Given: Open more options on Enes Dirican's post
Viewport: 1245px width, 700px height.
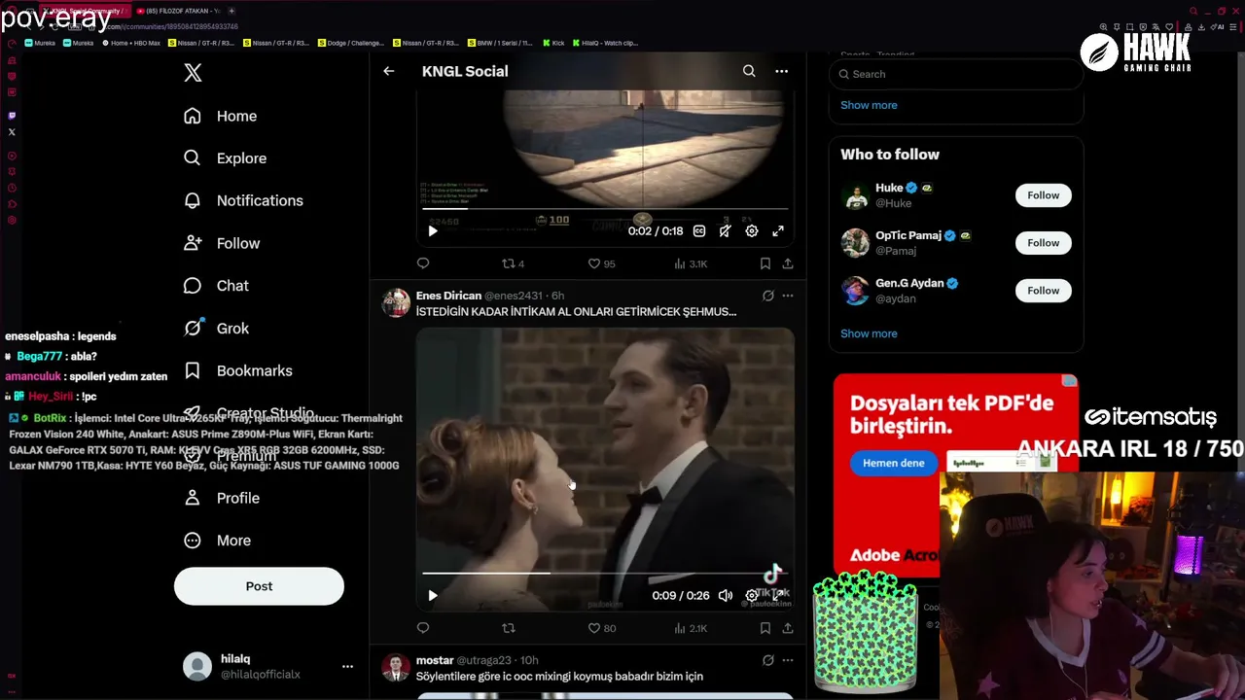Looking at the screenshot, I should (x=788, y=296).
